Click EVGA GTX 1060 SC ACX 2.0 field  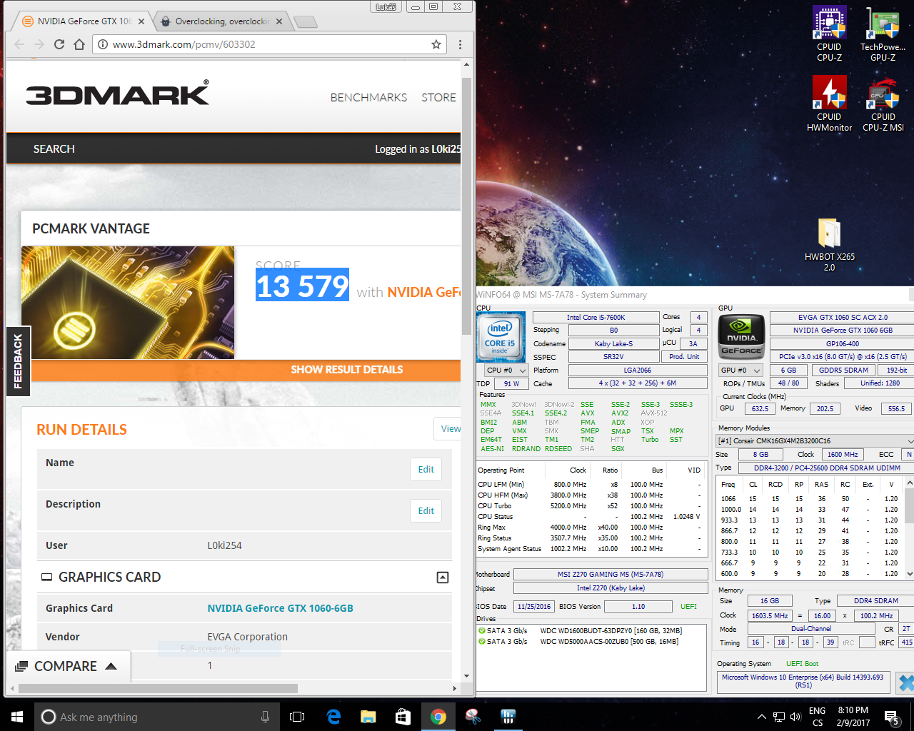(843, 317)
